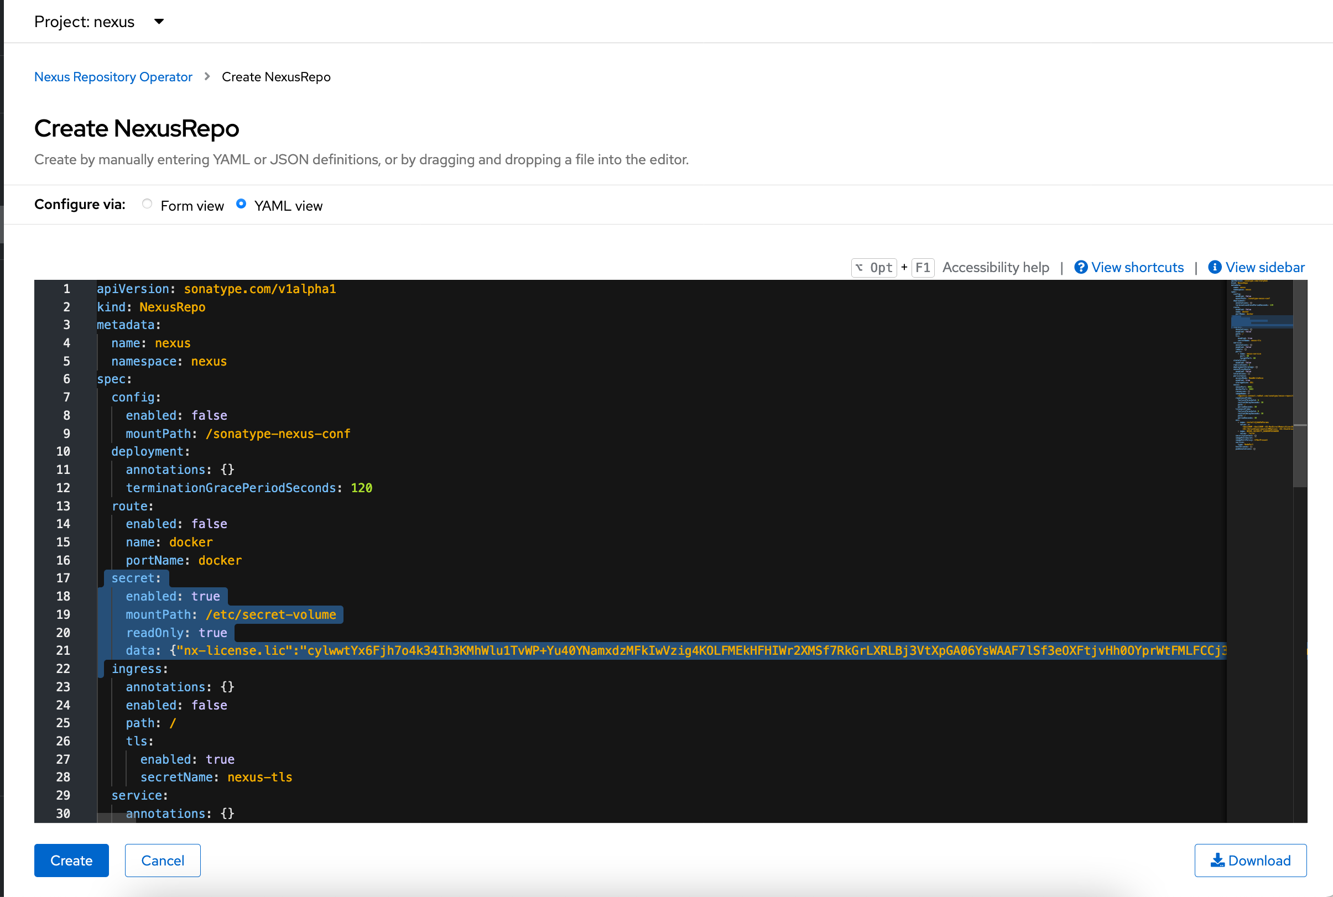The height and width of the screenshot is (897, 1333).
Task: Click the View sidebar info icon
Action: [1214, 267]
